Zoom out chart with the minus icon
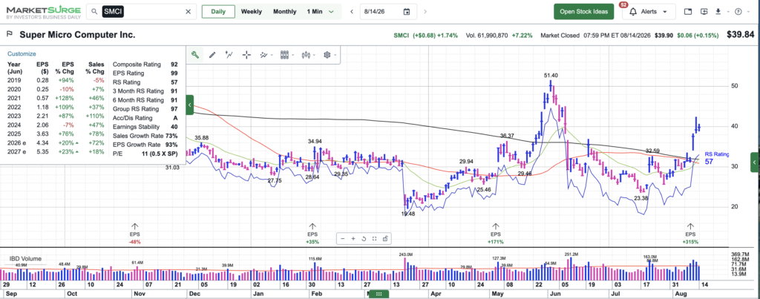The height and width of the screenshot is (299, 760). pos(343,238)
